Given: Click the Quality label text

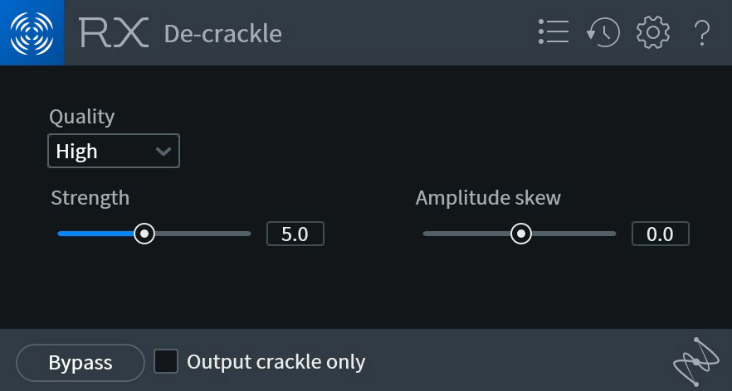Looking at the screenshot, I should (x=81, y=117).
